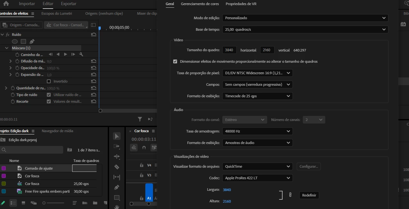409x209 pixels.
Task: Reset the Difusão da máscara parameter
Action: [x=93, y=61]
